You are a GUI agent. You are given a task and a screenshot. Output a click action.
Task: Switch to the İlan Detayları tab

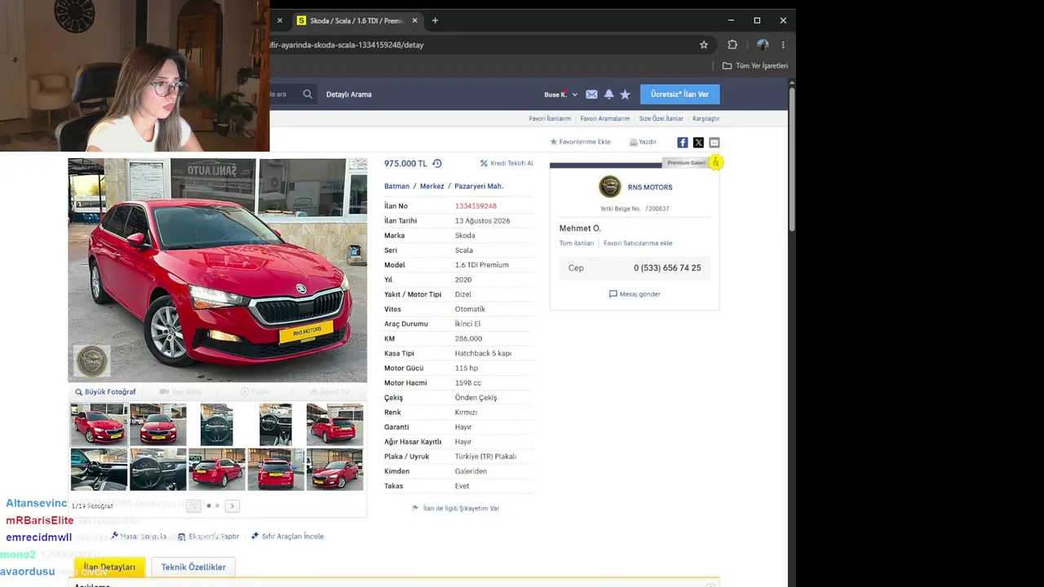(x=109, y=567)
